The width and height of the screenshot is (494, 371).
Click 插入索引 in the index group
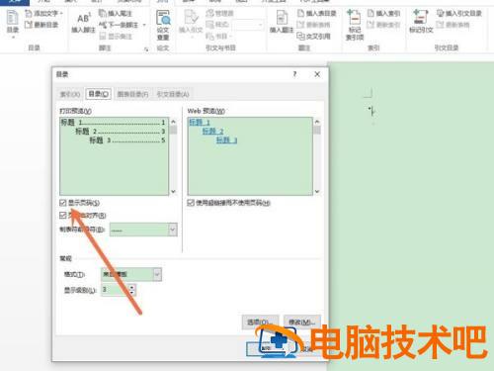pos(383,14)
